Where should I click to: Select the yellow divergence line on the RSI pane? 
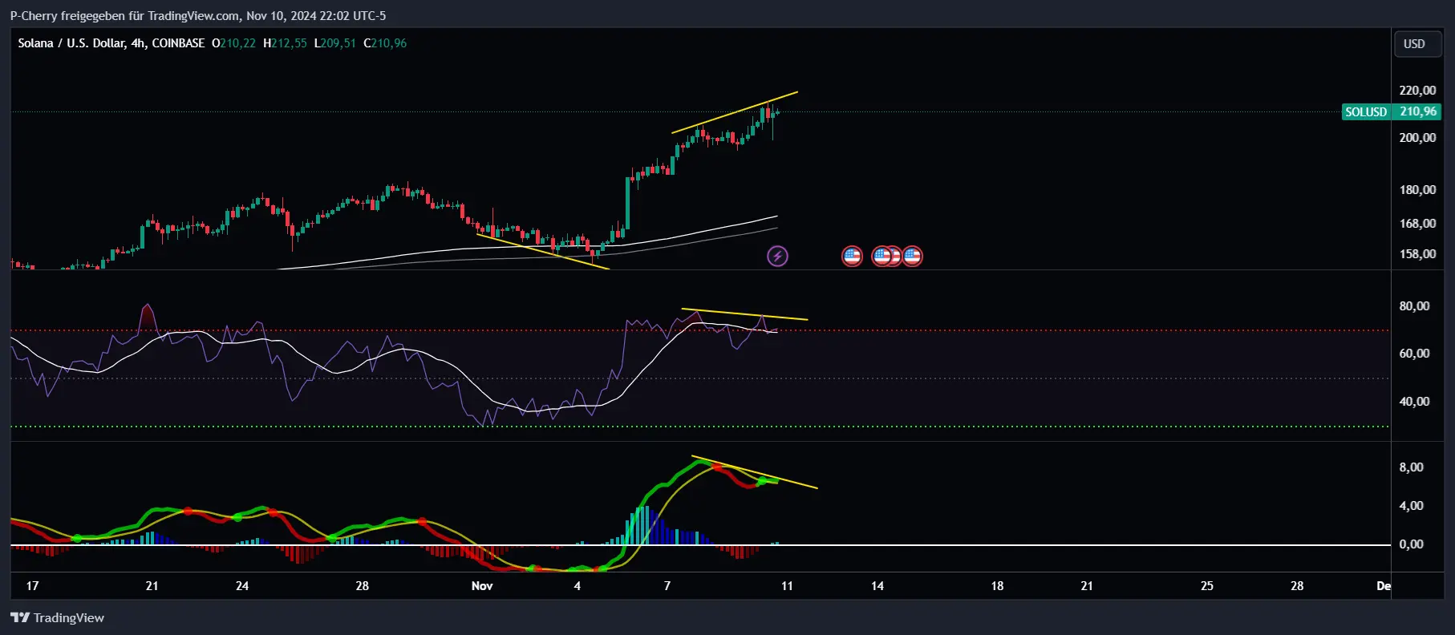(x=744, y=314)
